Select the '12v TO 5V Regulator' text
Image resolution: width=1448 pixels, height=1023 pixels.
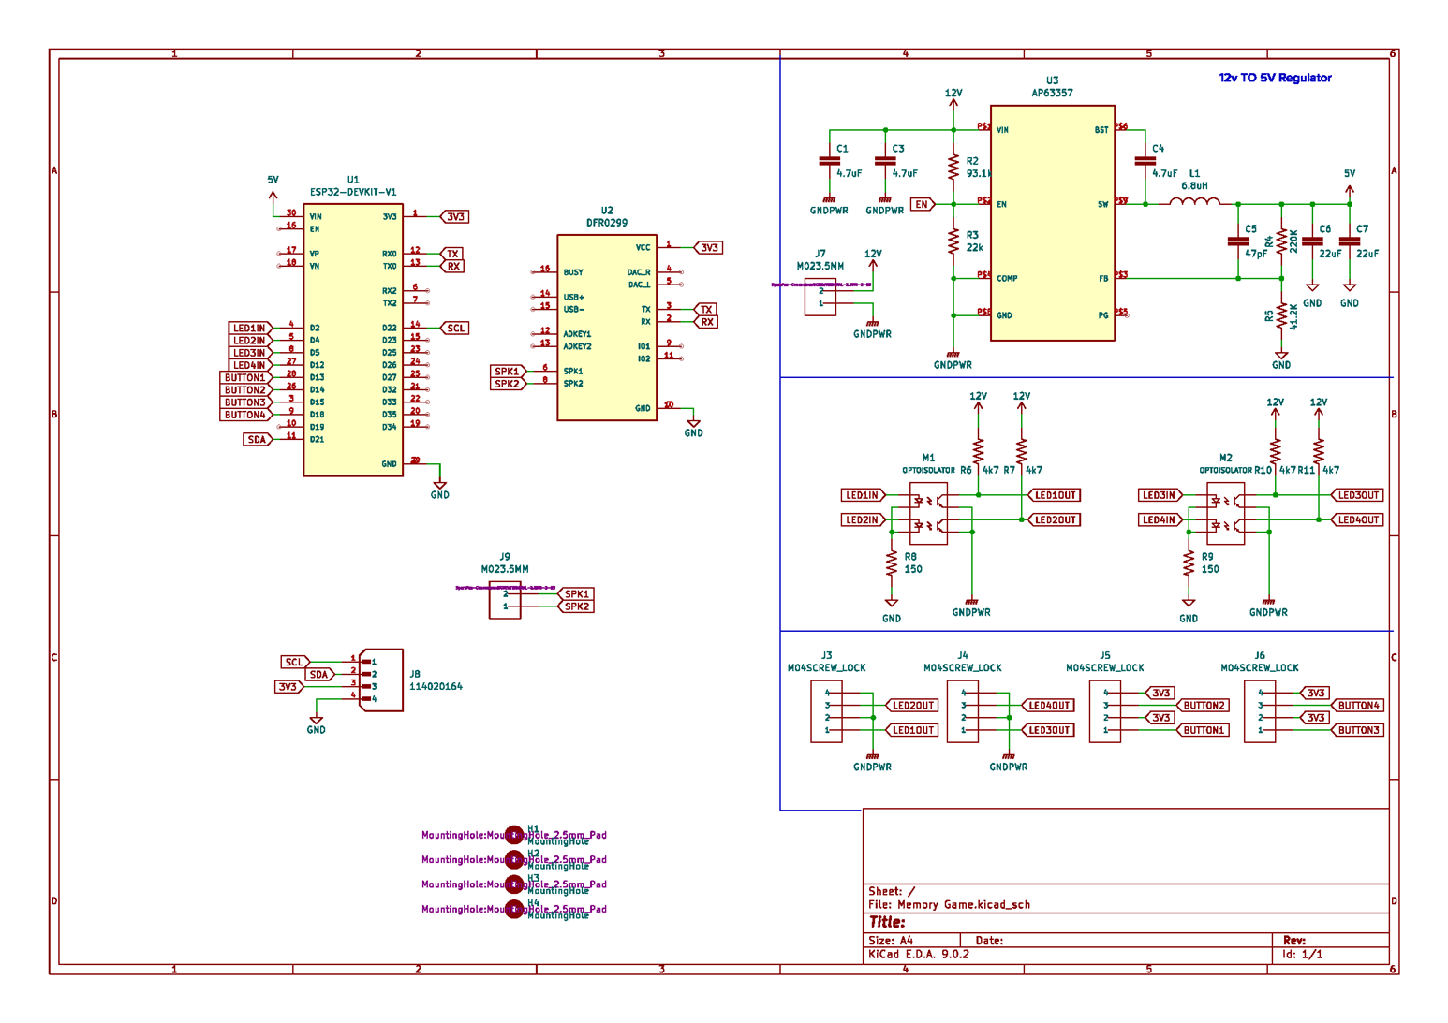1274,79
